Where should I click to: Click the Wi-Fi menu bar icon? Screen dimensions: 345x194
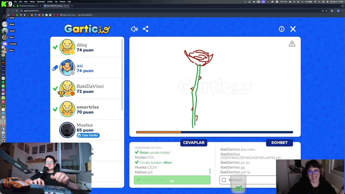click(x=315, y=2)
